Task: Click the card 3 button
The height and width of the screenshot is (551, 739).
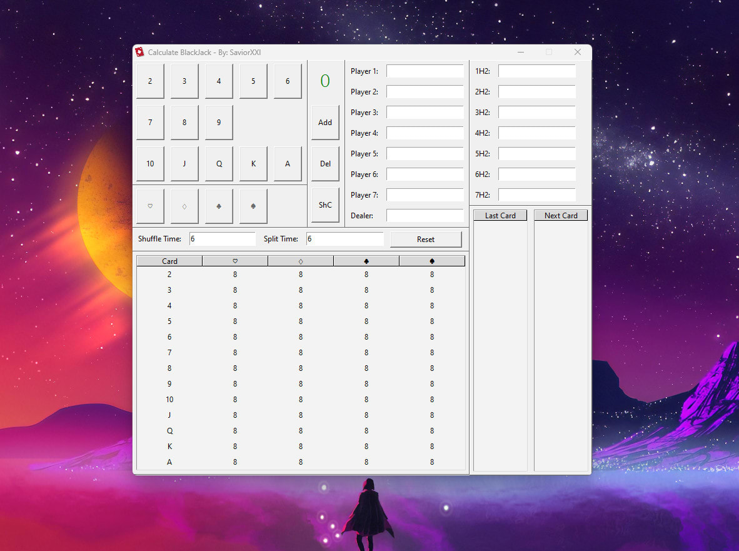Action: 184,81
